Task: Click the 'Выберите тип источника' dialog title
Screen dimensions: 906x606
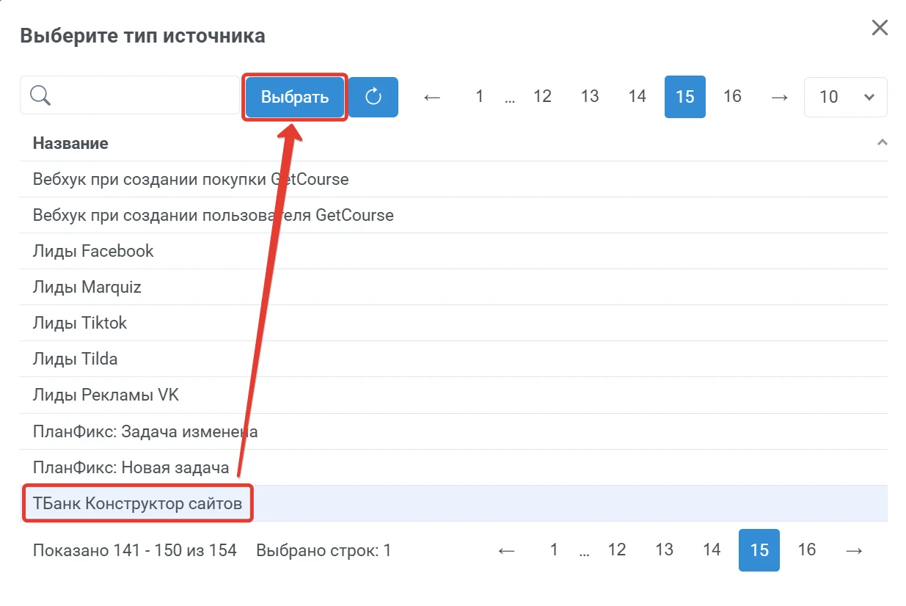Action: [142, 35]
